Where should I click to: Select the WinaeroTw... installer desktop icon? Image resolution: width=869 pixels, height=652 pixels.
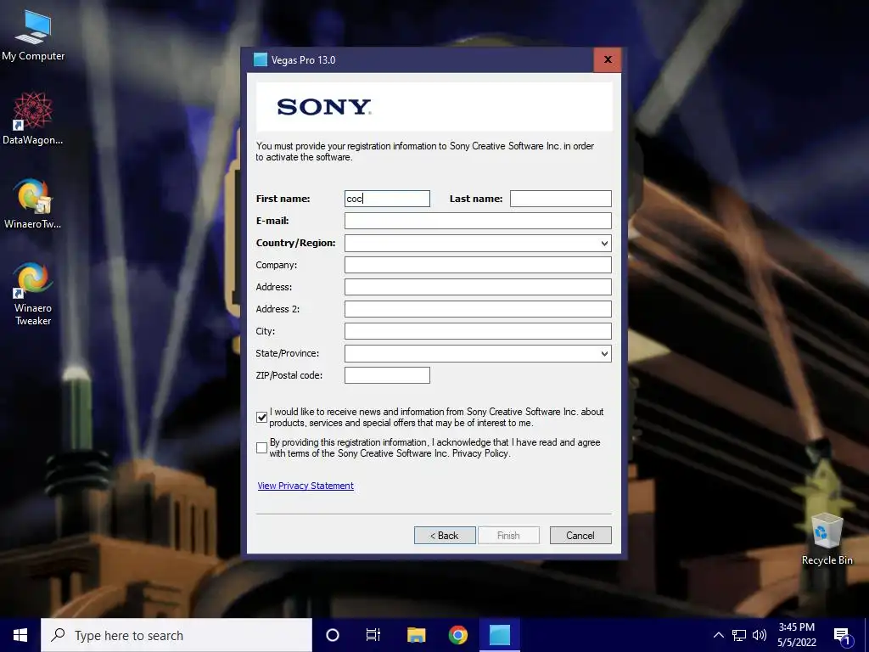pyautogui.click(x=33, y=203)
